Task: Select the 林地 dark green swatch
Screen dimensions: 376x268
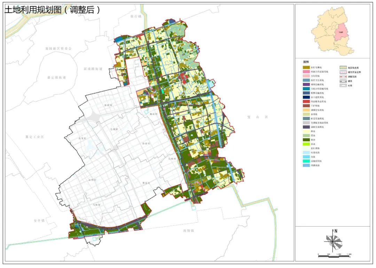Action: tap(307, 140)
